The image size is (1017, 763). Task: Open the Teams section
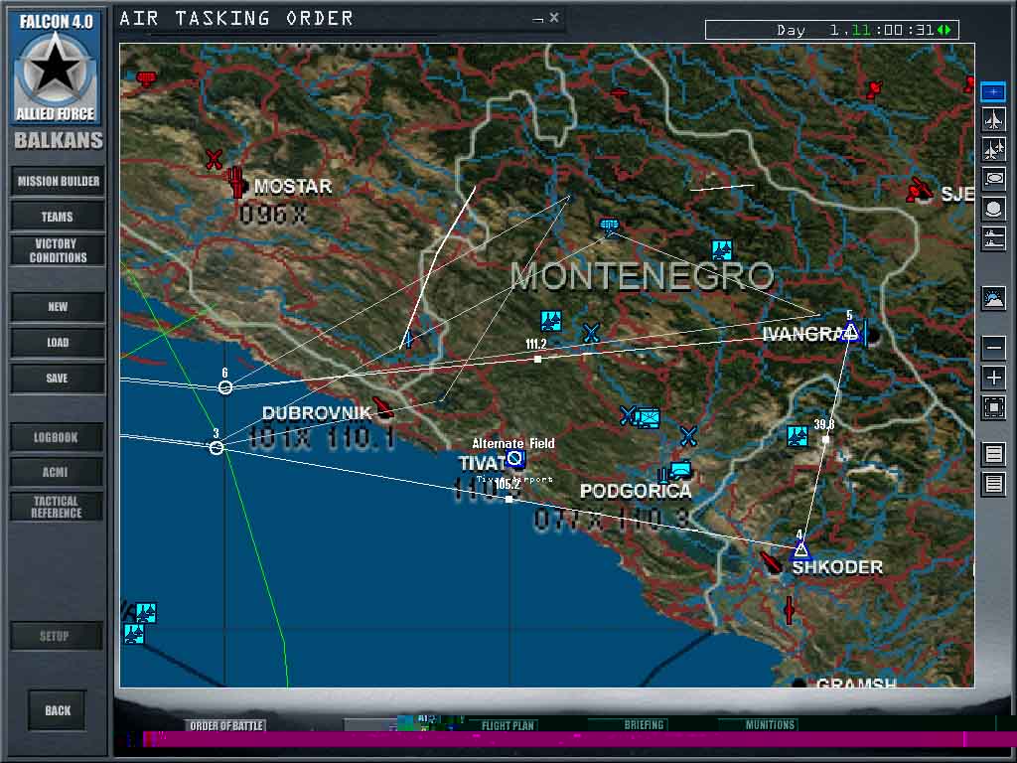pos(58,217)
